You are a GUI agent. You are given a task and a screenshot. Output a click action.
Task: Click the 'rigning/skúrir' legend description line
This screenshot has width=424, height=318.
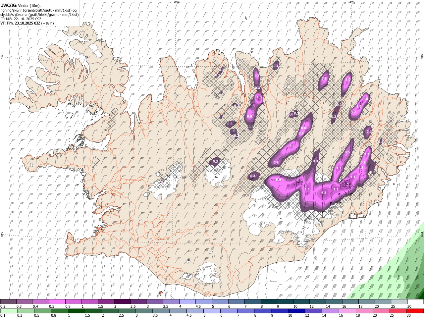tap(38, 10)
